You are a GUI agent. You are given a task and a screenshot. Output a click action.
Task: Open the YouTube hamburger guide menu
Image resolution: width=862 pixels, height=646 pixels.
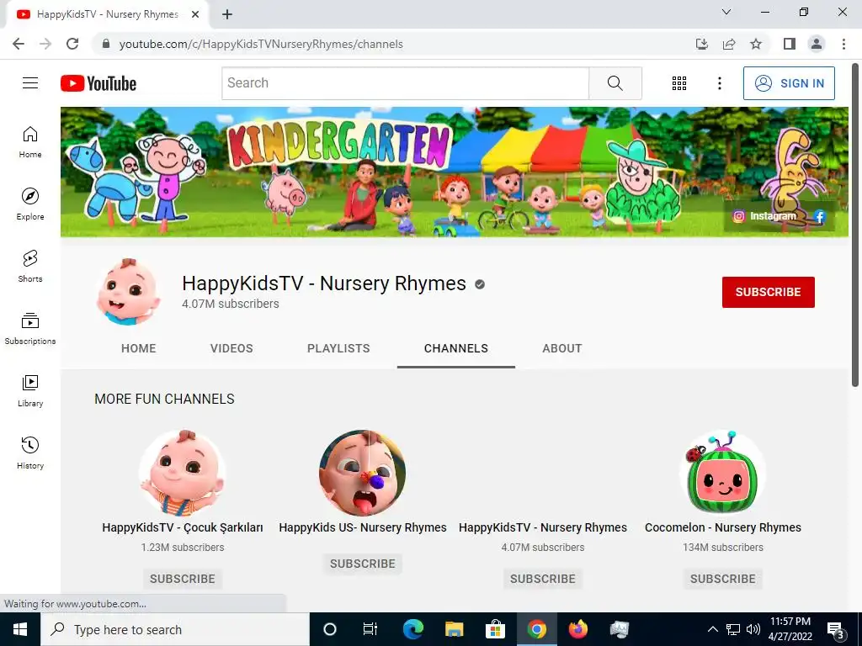30,83
